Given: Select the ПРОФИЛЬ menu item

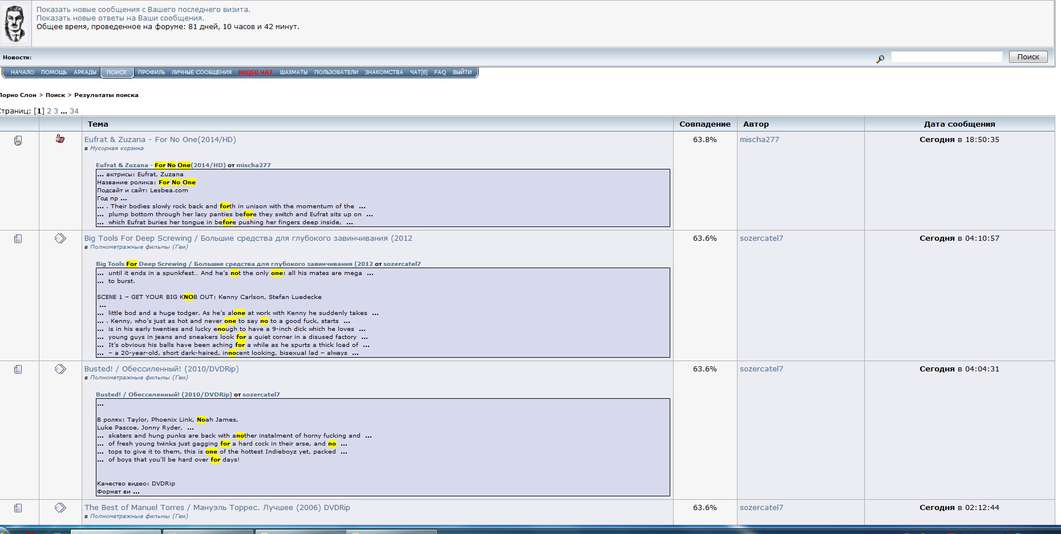Looking at the screenshot, I should coord(151,72).
